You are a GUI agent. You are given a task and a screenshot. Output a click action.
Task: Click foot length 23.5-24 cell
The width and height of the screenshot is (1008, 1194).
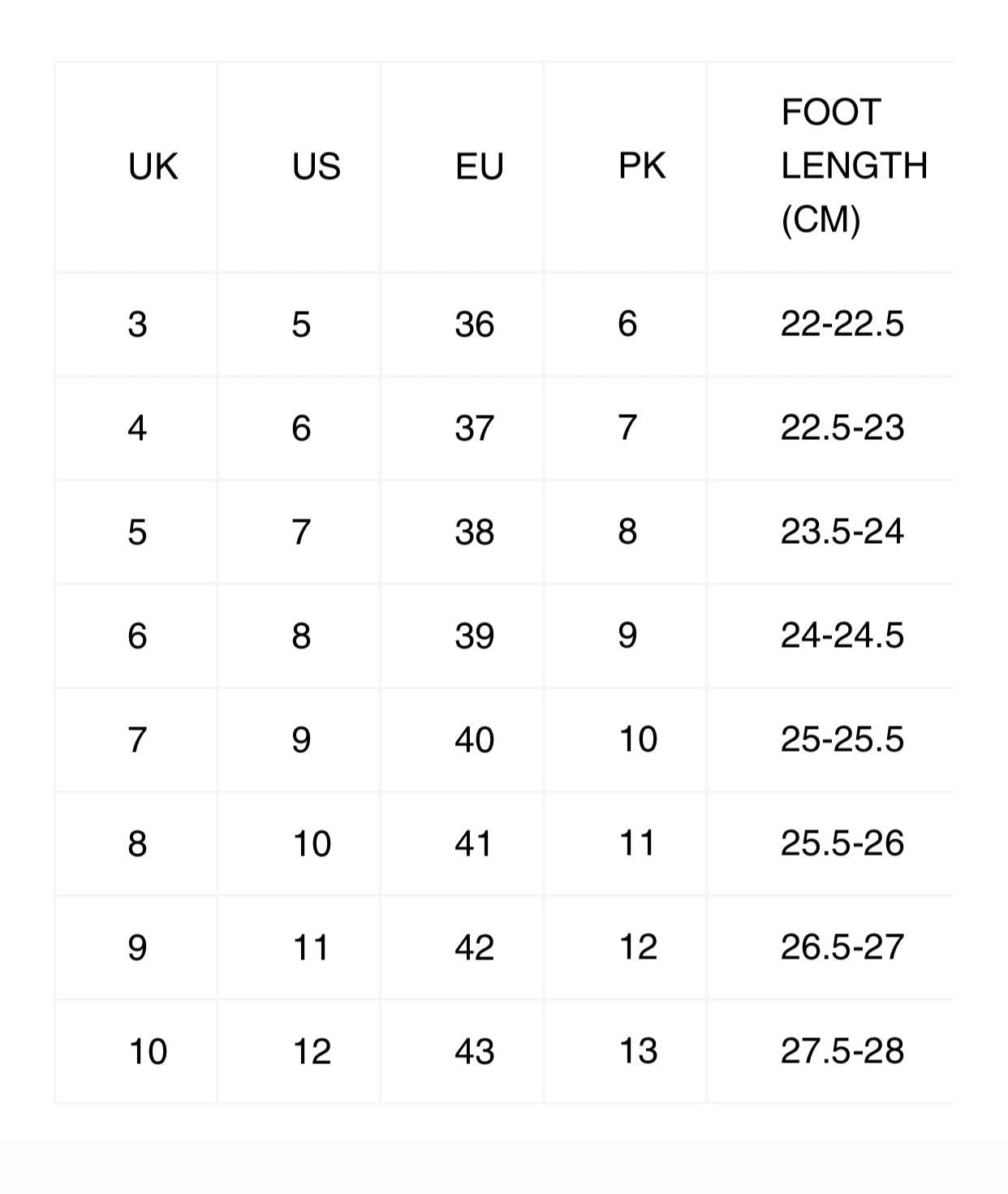[x=842, y=532]
